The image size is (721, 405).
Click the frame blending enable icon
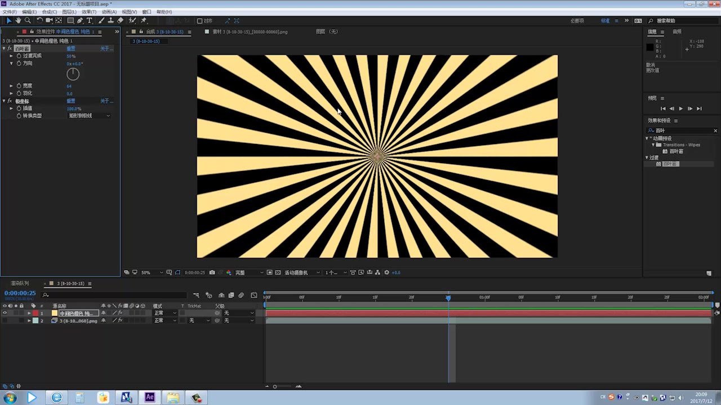pyautogui.click(x=232, y=295)
